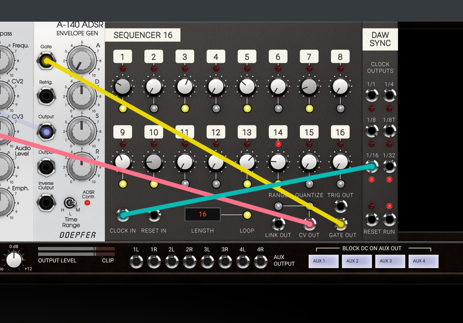Click the 1R aux output jack

154,261
